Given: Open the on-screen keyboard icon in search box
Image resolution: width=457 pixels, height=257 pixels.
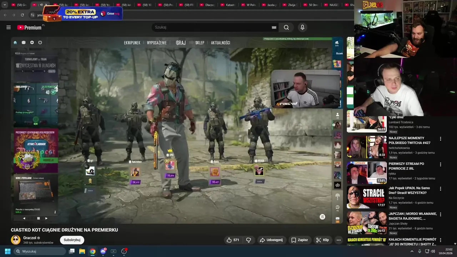Looking at the screenshot, I should tap(274, 27).
